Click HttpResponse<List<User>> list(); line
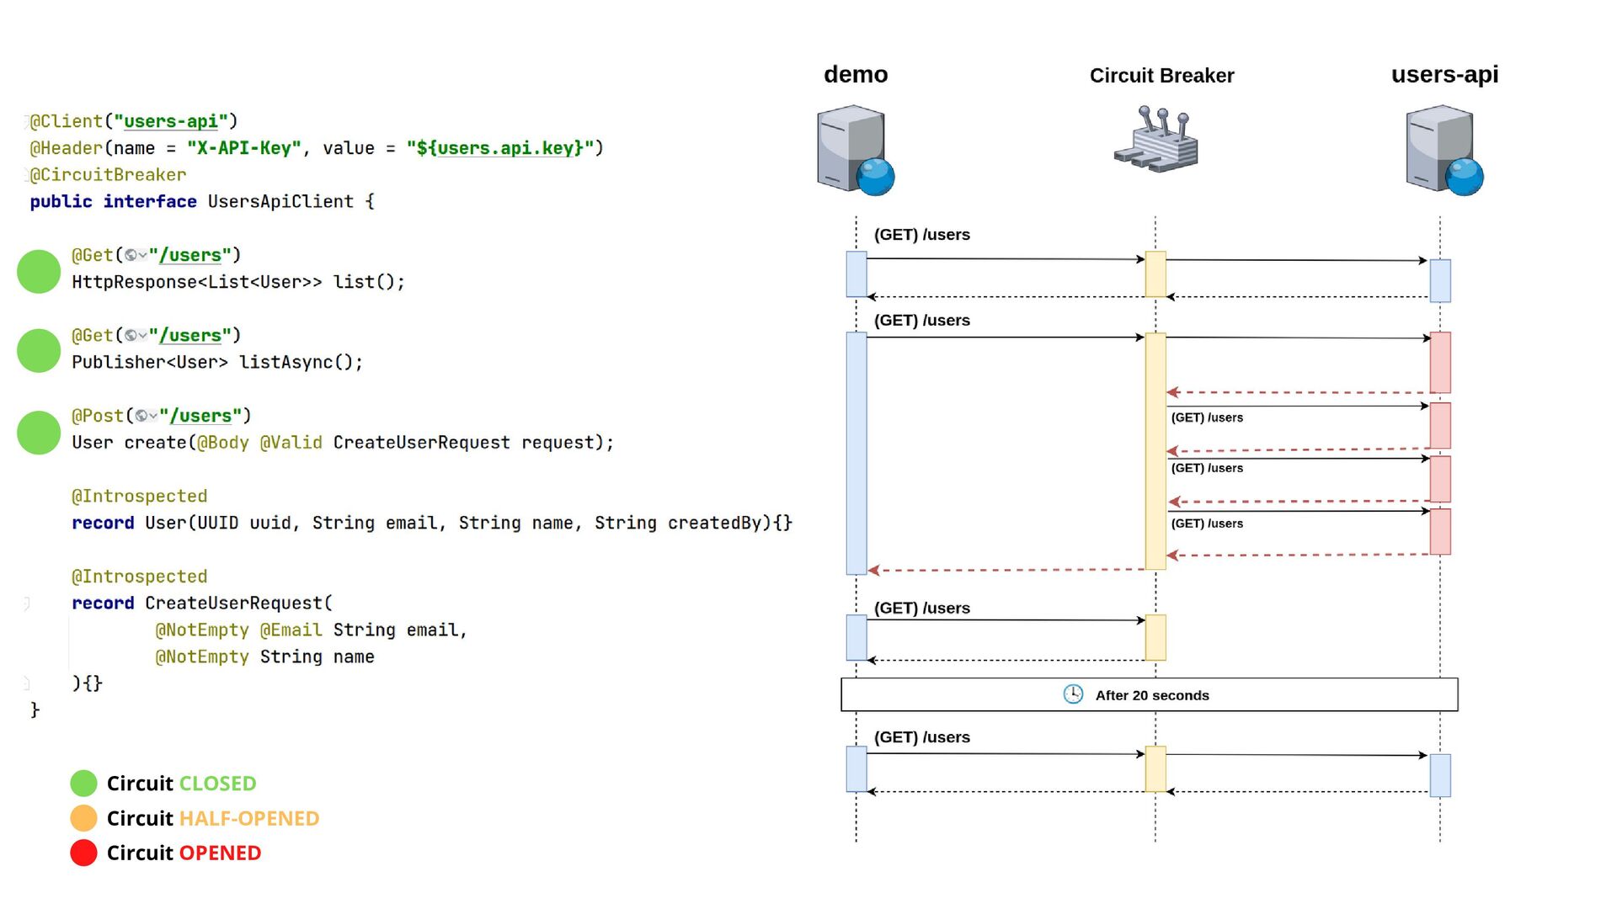 point(238,282)
